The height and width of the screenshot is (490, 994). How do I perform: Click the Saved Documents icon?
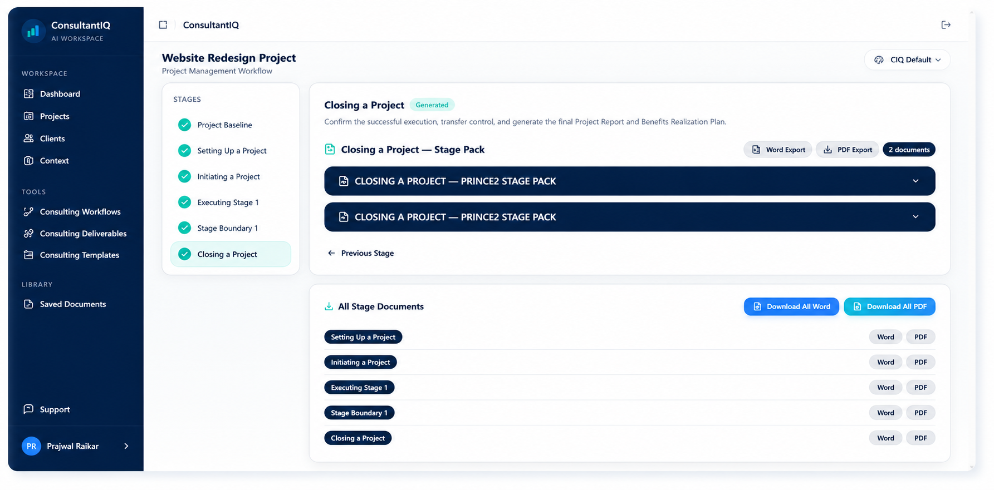click(28, 304)
